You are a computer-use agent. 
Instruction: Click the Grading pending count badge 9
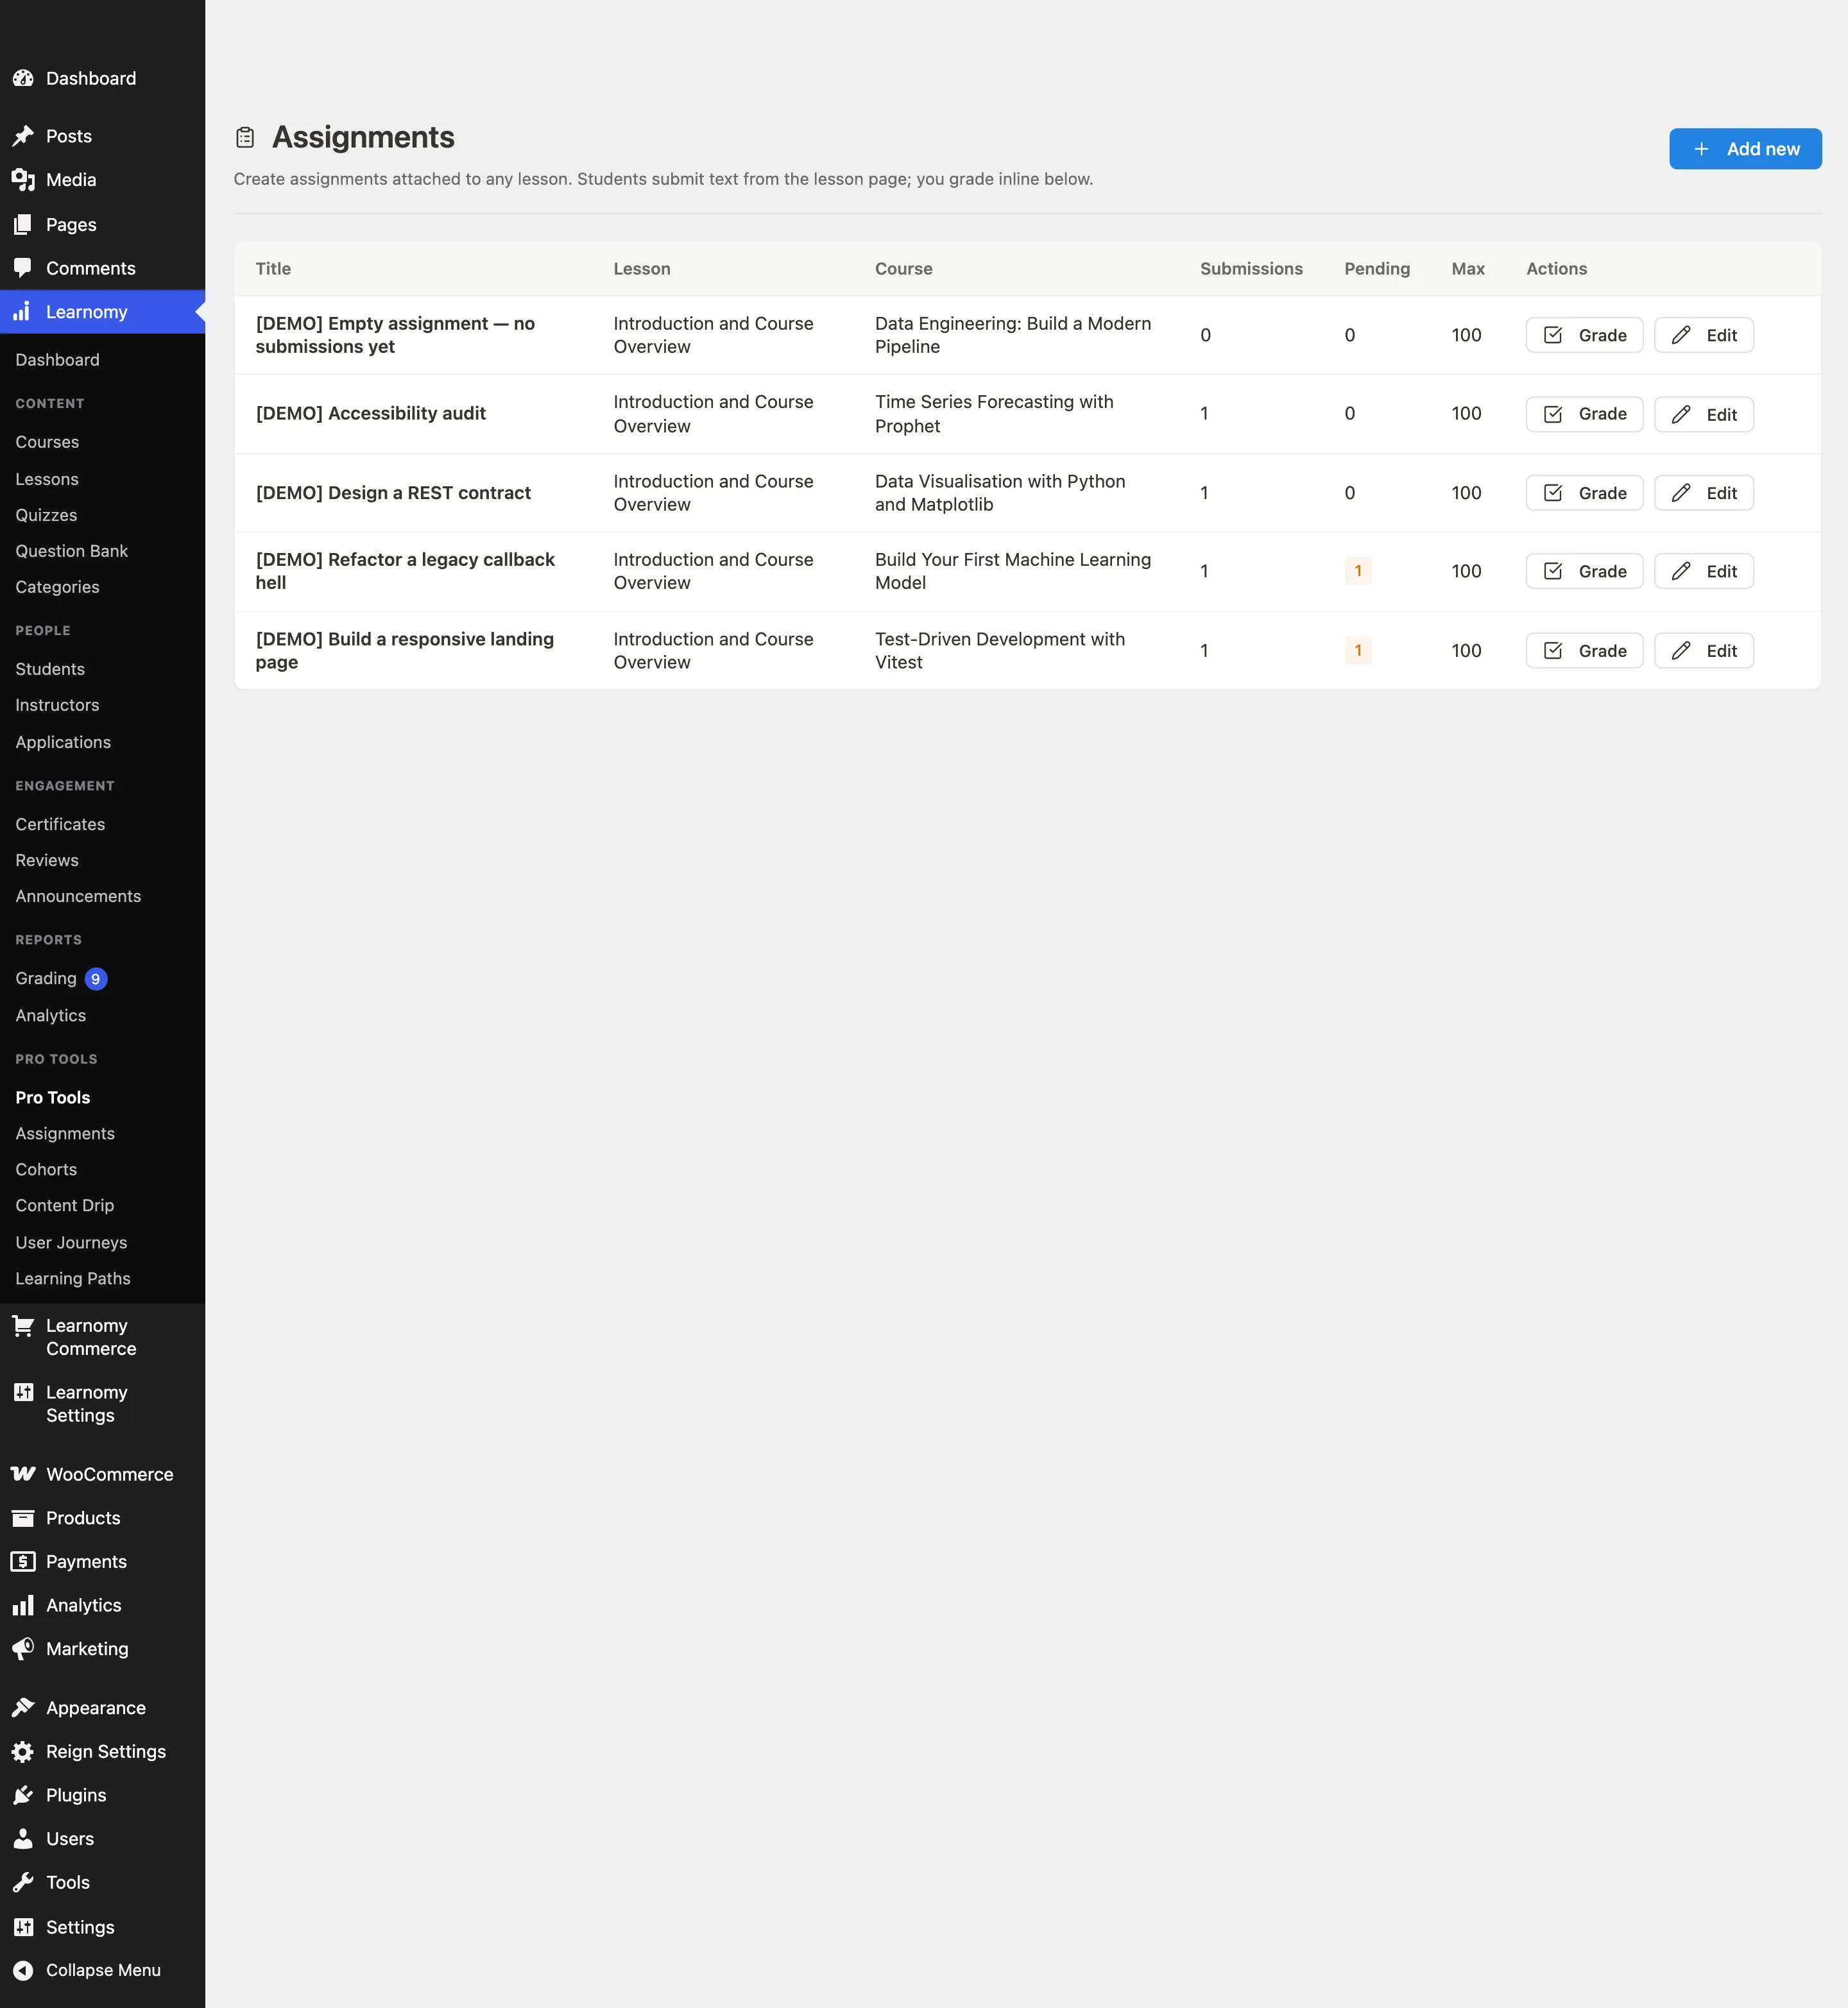96,979
